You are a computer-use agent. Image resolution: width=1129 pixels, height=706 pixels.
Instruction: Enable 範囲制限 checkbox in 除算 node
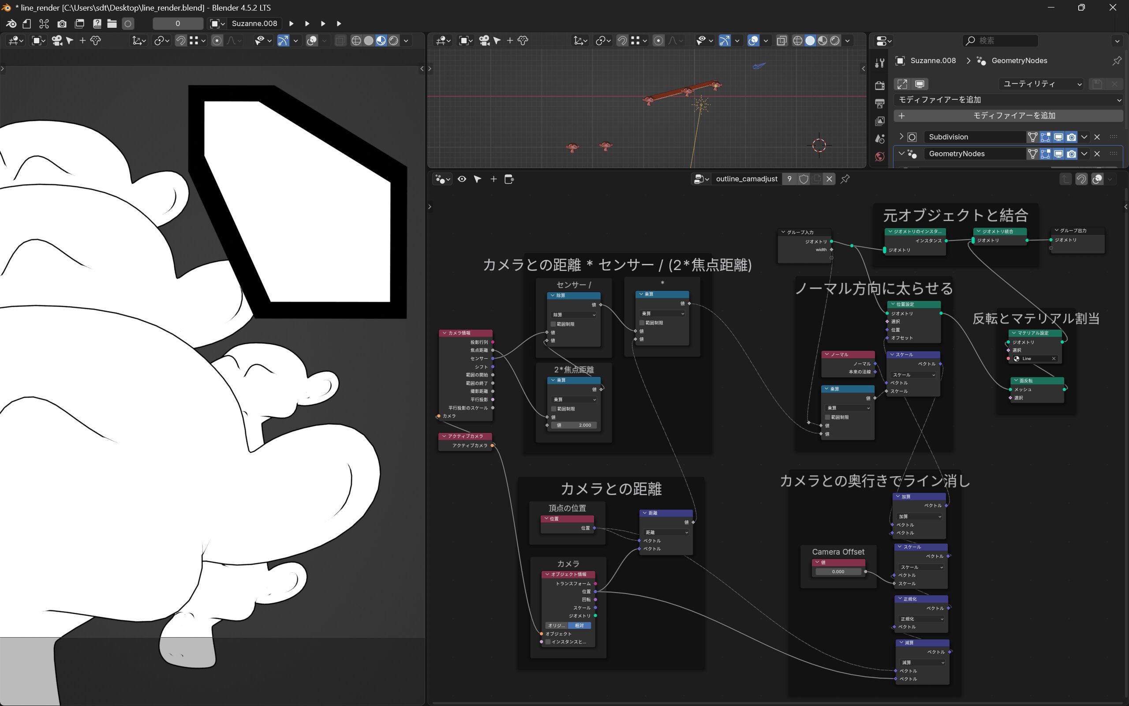(x=553, y=324)
